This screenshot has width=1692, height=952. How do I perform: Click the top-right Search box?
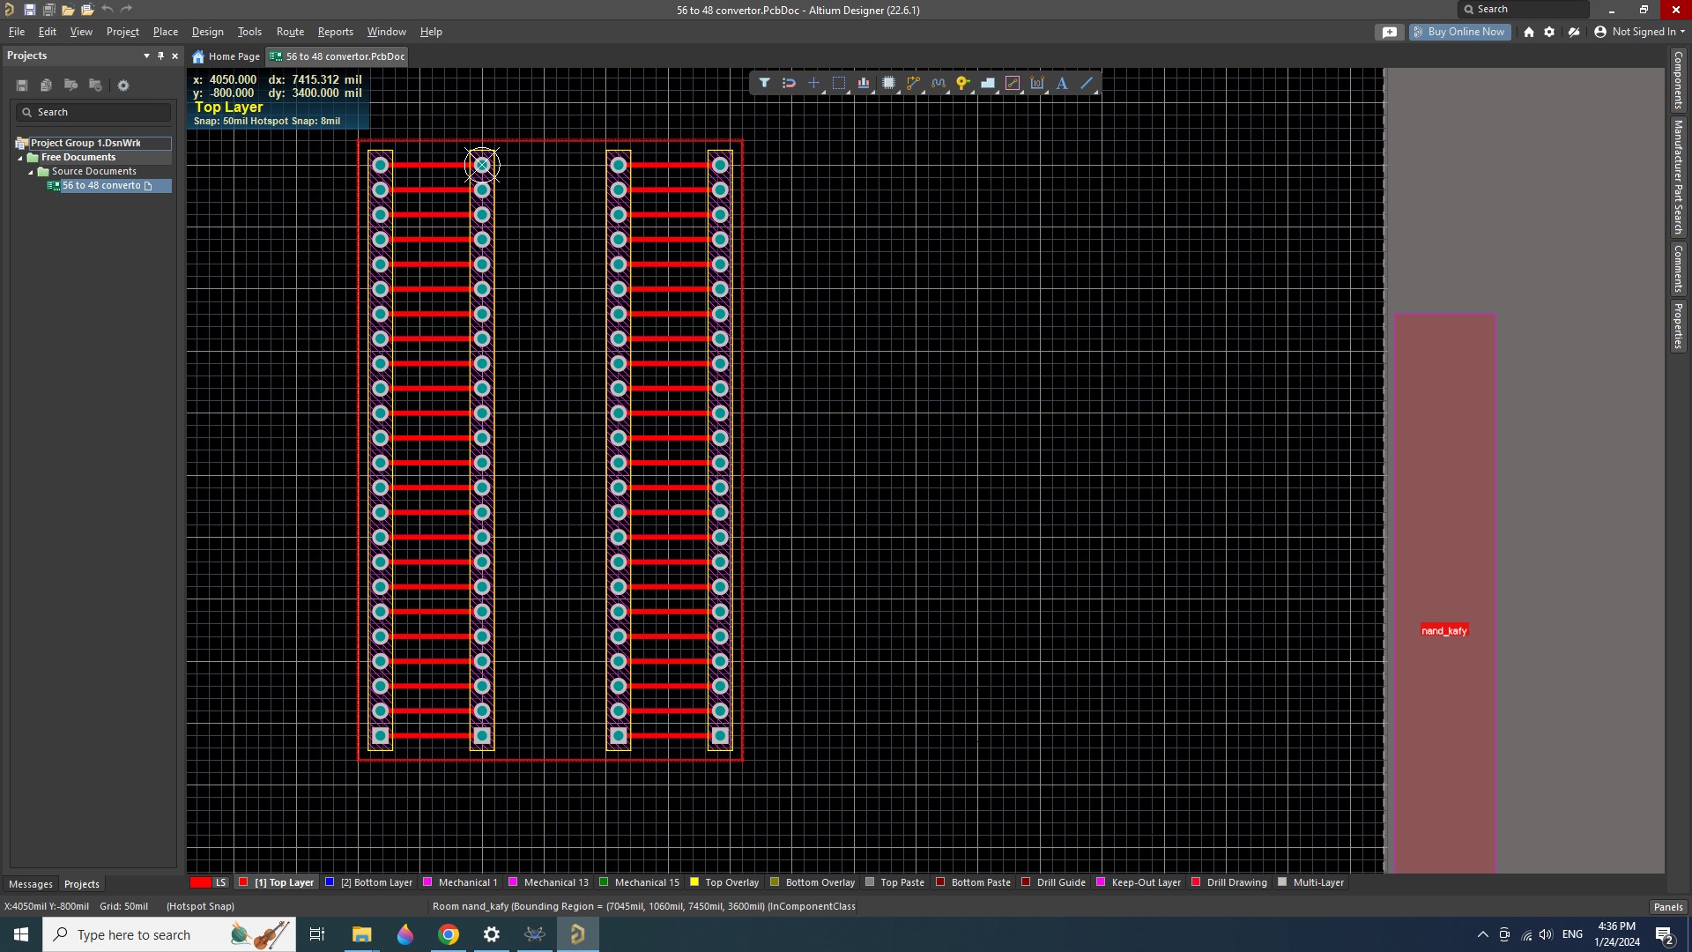coord(1523,9)
